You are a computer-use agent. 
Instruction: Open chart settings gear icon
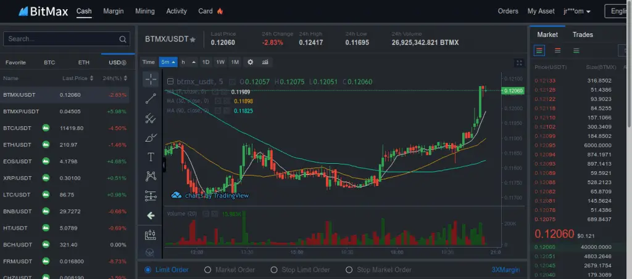coord(251,62)
